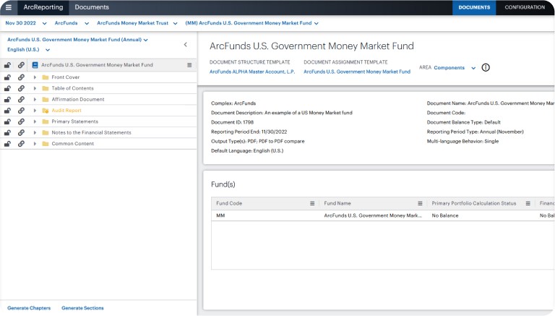Click the Audit Report folder icon
This screenshot has height=316, width=555.
46,111
